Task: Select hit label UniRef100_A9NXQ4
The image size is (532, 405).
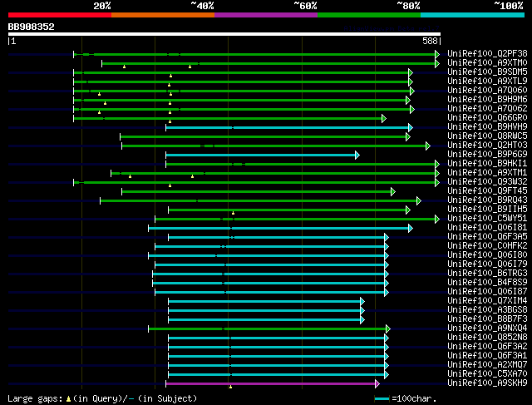Action: tap(487, 328)
